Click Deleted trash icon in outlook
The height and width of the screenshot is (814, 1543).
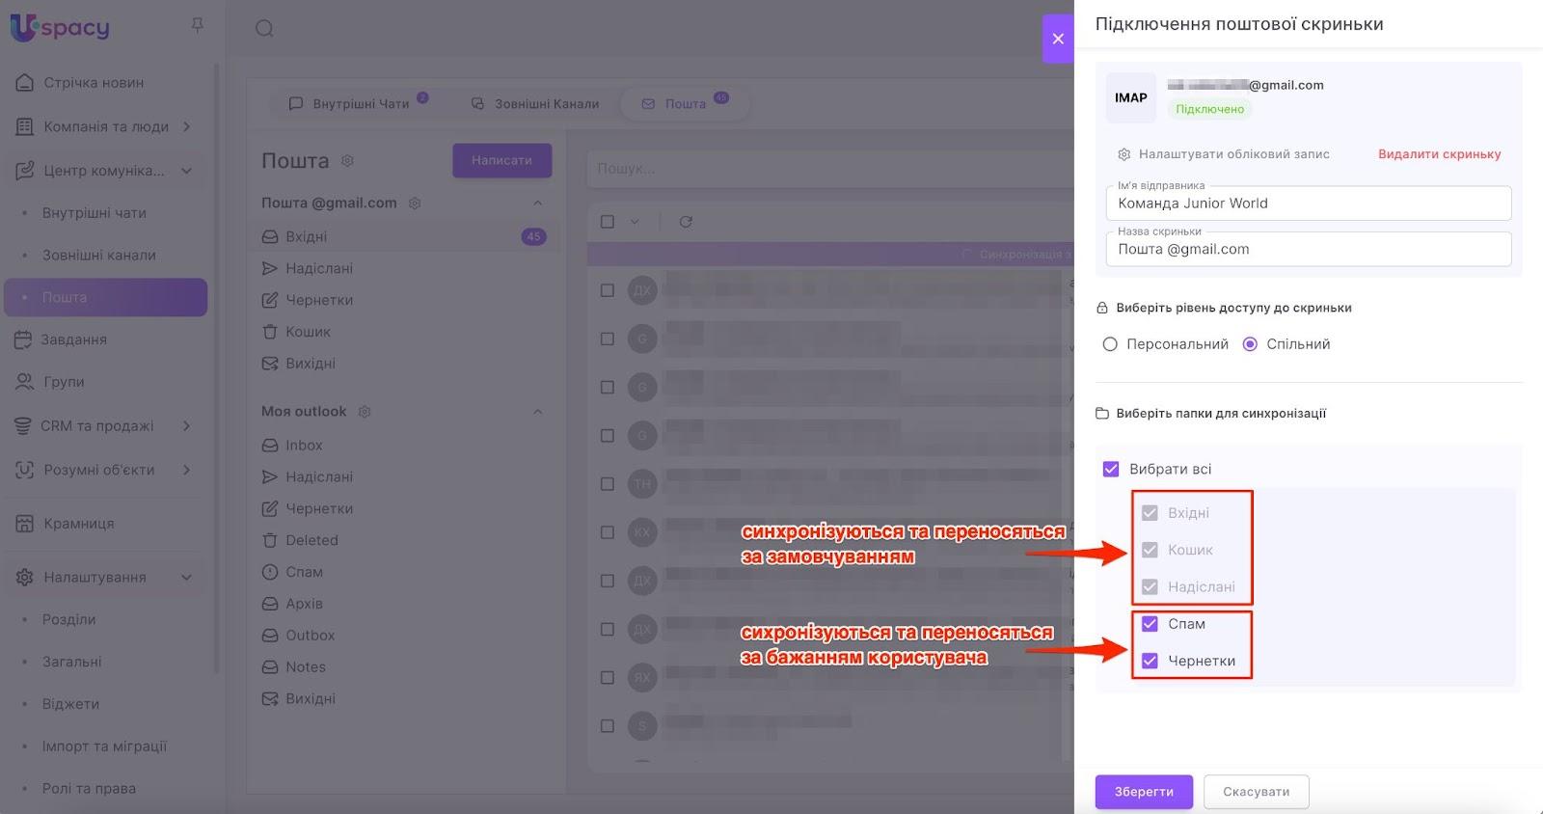270,540
